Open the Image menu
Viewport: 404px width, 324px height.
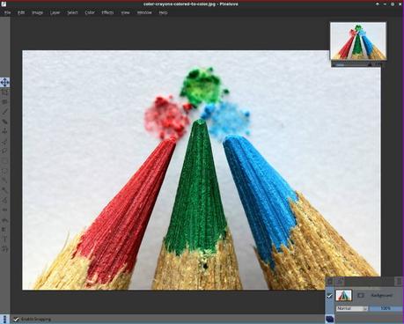point(38,12)
